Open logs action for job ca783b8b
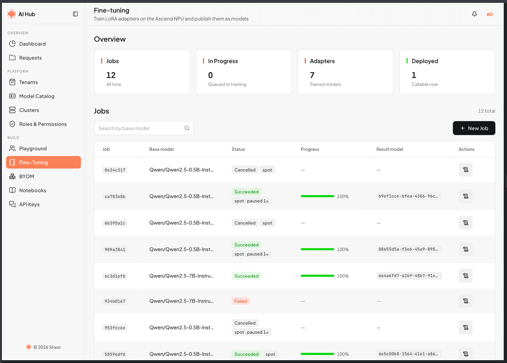This screenshot has height=363, width=507. (x=466, y=196)
